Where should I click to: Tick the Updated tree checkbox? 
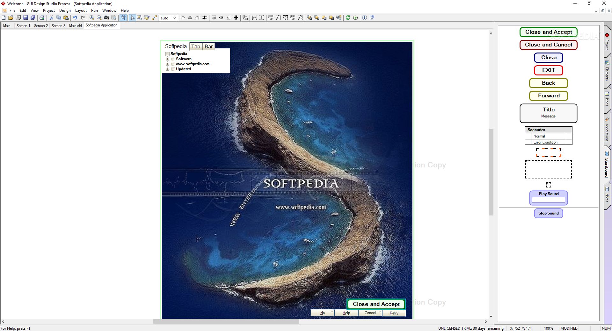173,69
